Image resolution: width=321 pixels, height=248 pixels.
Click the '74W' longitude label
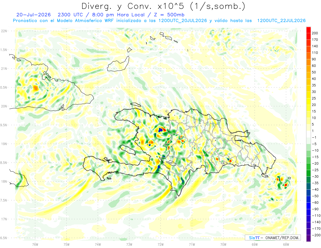[x=98, y=244]
